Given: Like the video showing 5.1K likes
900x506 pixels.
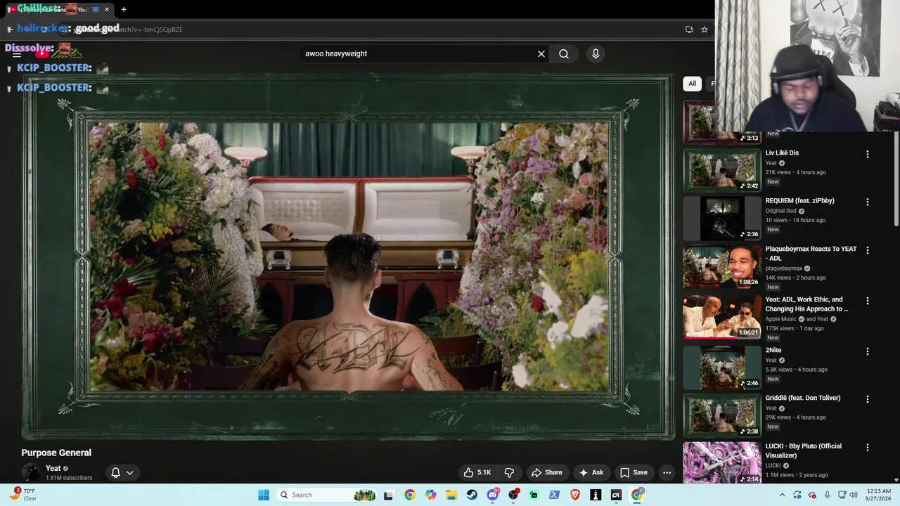Looking at the screenshot, I should [x=477, y=472].
